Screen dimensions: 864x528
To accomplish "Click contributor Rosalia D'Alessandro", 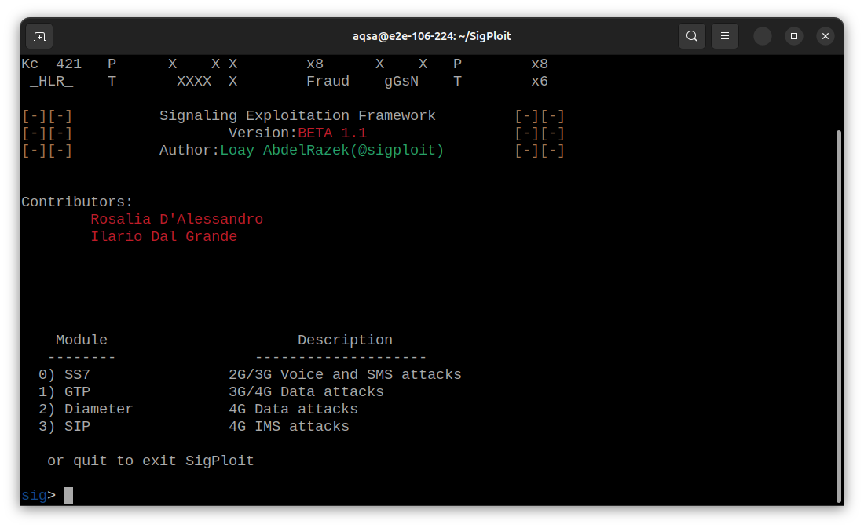I will coord(177,219).
